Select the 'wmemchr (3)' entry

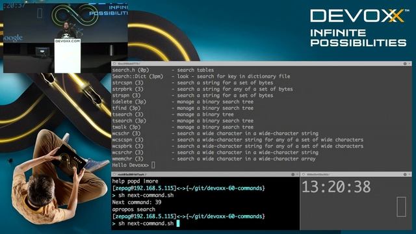coord(127,159)
